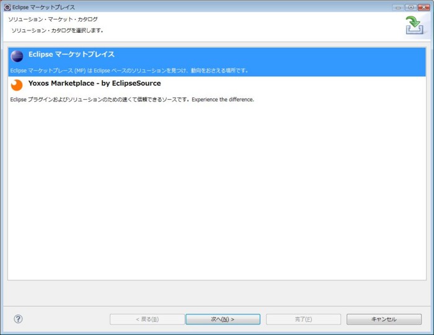Click the green install arrow icon in the header
This screenshot has width=434, height=335.
pyautogui.click(x=414, y=25)
